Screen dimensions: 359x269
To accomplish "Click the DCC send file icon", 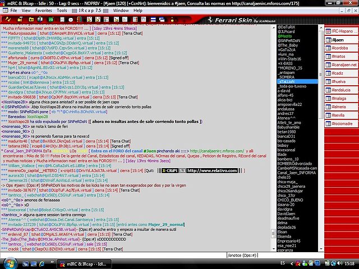I will [x=89, y=20].
